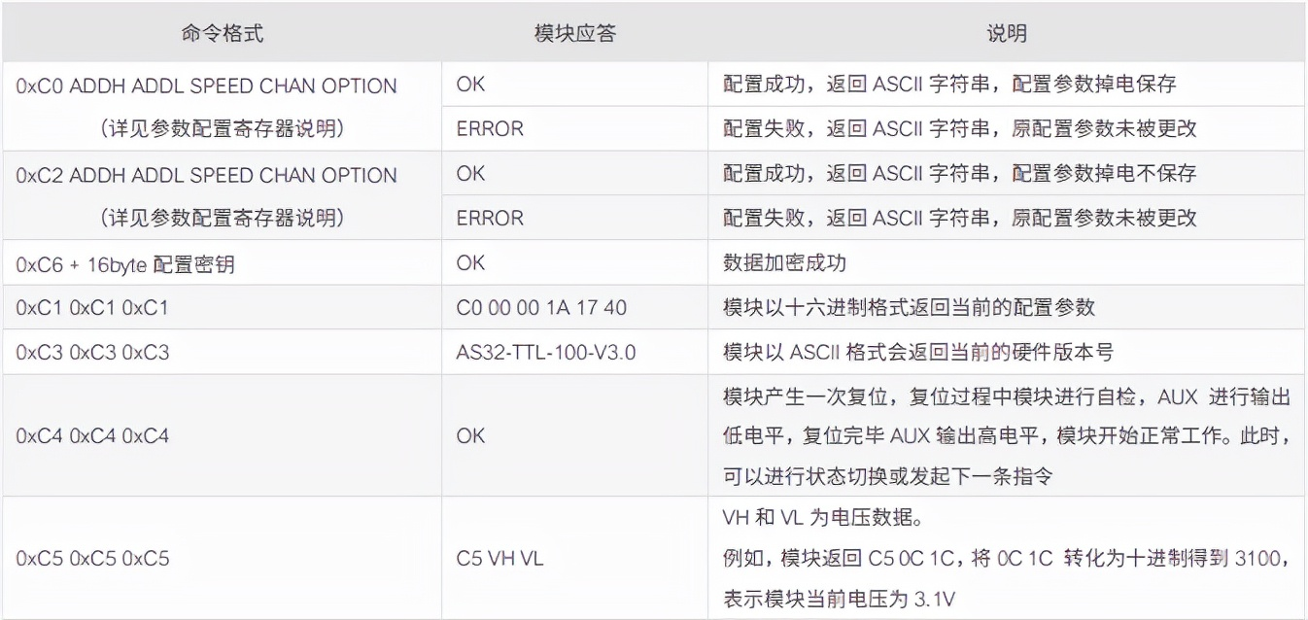Click the 0xC0 ADDH ADDL SPEED command cell

[207, 86]
